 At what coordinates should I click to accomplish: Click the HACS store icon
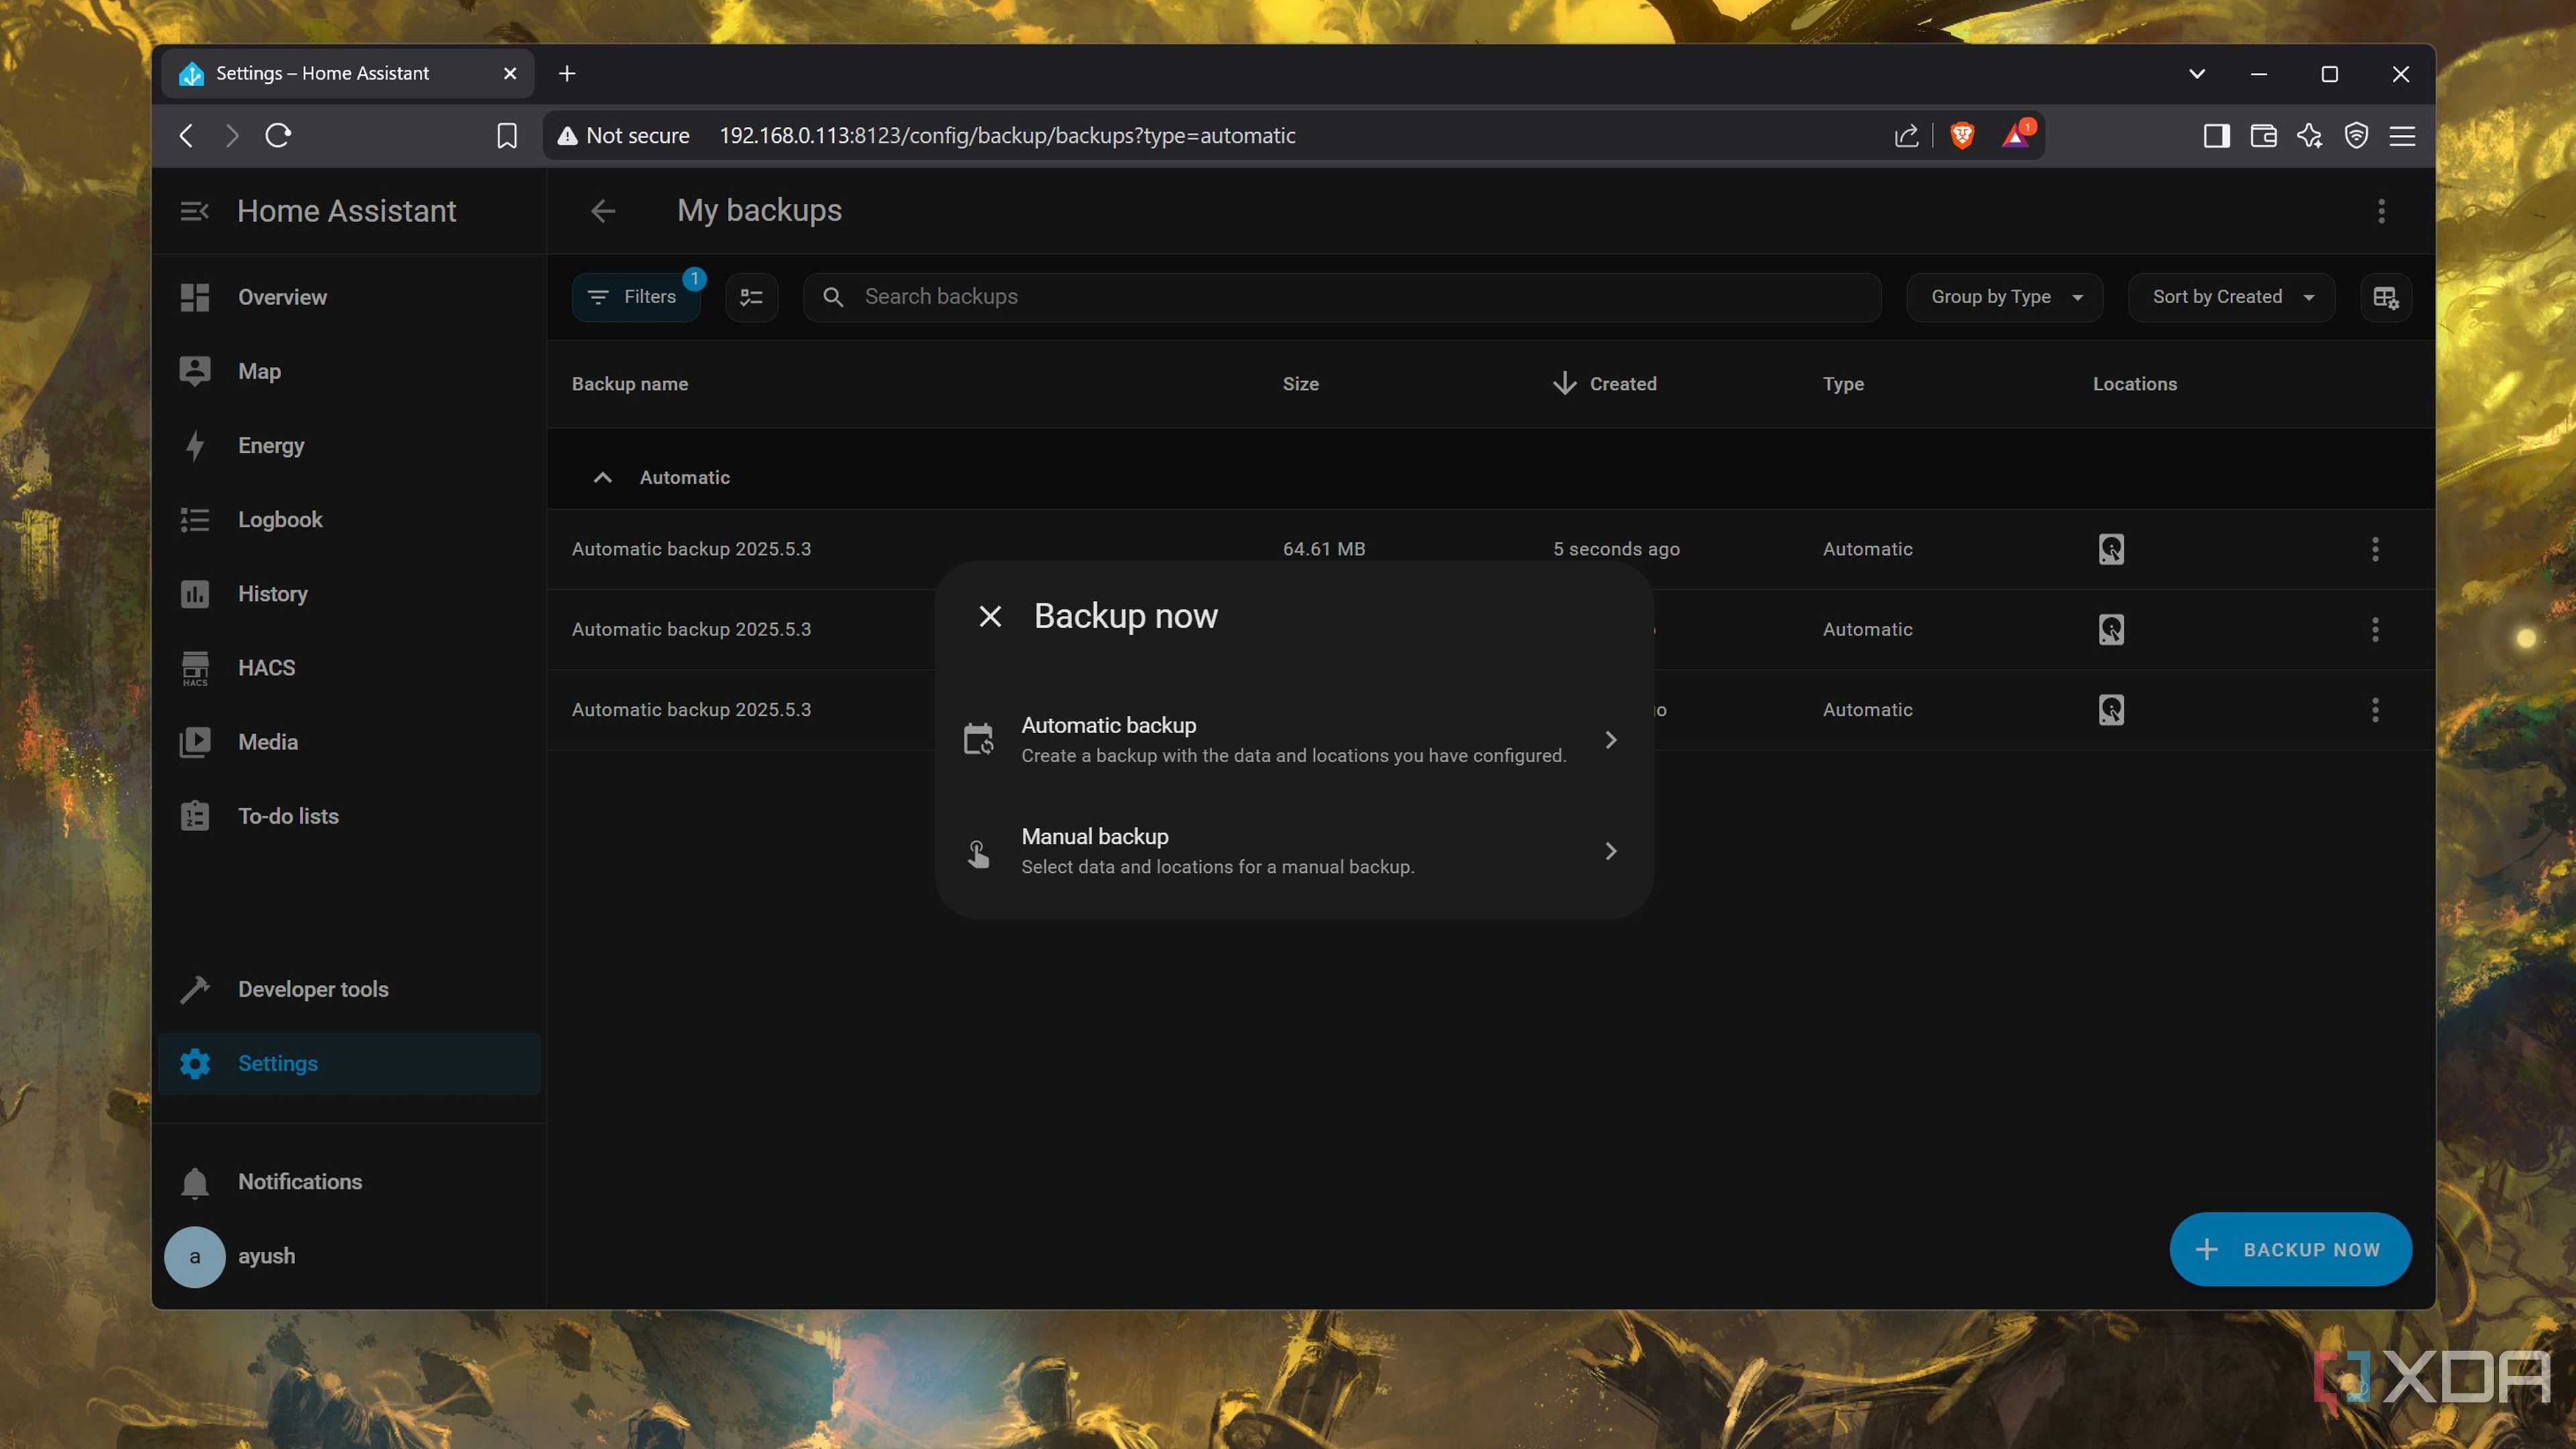(195, 668)
